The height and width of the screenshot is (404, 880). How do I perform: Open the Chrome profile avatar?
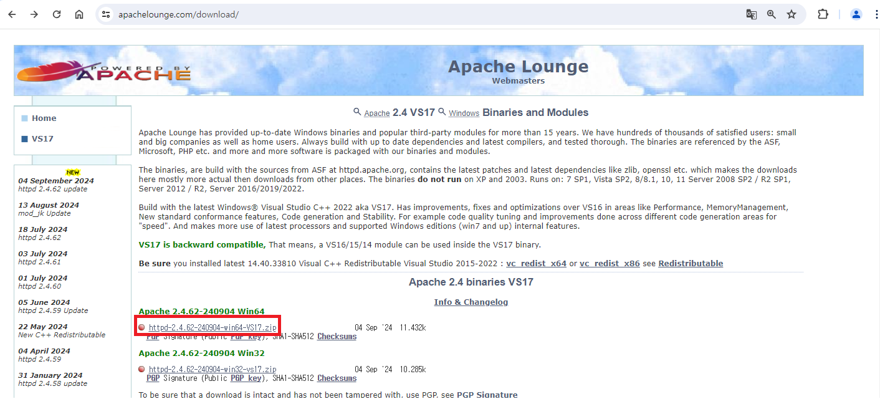coord(856,14)
